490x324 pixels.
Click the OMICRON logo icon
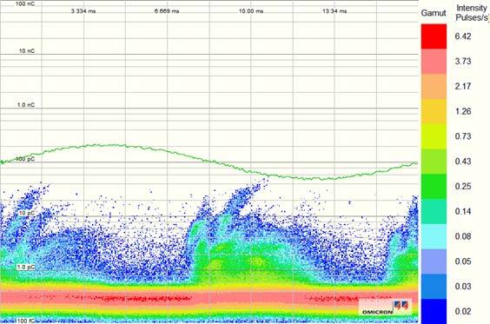[x=401, y=305]
